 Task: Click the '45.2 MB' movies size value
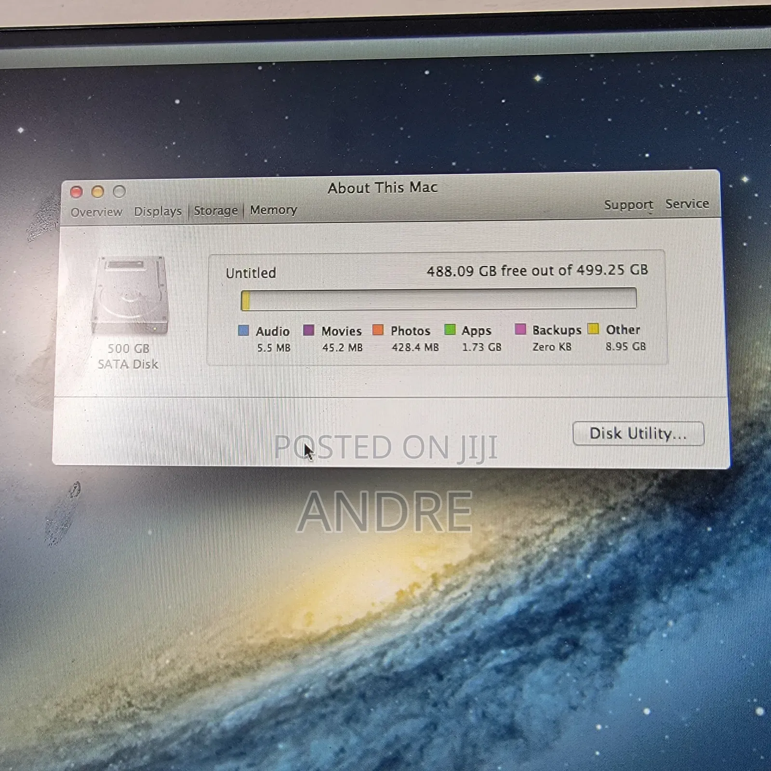click(x=342, y=347)
